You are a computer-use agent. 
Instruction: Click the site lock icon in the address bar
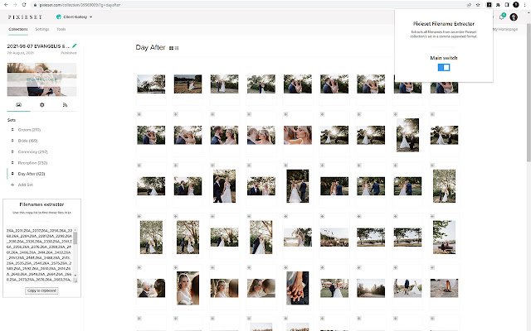[35, 5]
